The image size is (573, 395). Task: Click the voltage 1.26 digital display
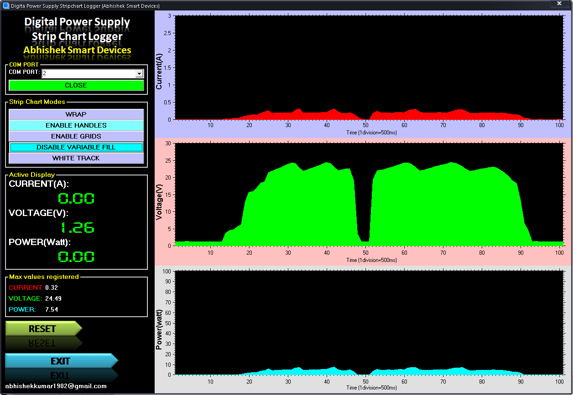(x=78, y=227)
